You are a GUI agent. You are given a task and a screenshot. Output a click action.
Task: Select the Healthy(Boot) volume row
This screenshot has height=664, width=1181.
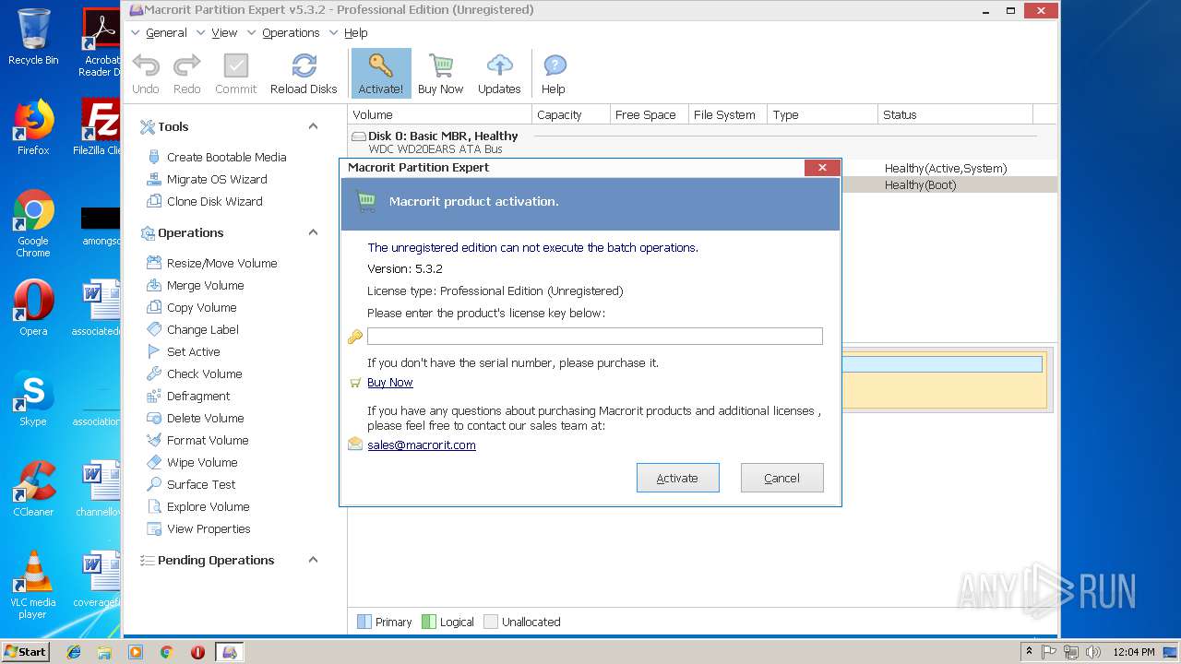(x=948, y=184)
